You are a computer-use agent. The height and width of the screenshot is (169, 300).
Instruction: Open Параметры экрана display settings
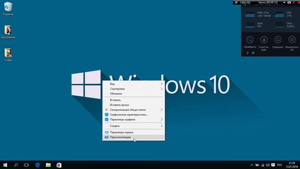(134, 132)
